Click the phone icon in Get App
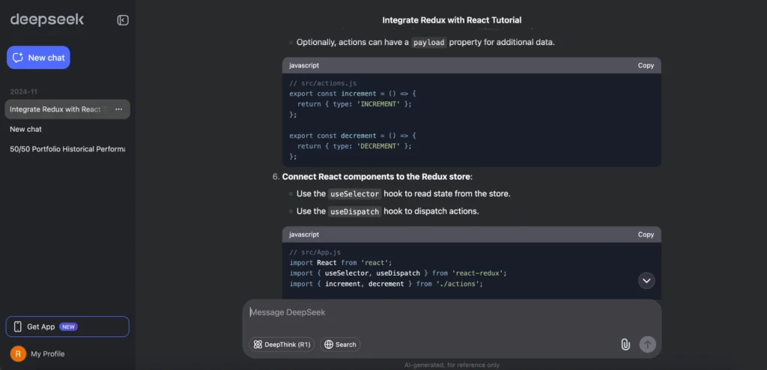Viewport: 767px width, 370px height. click(18, 327)
